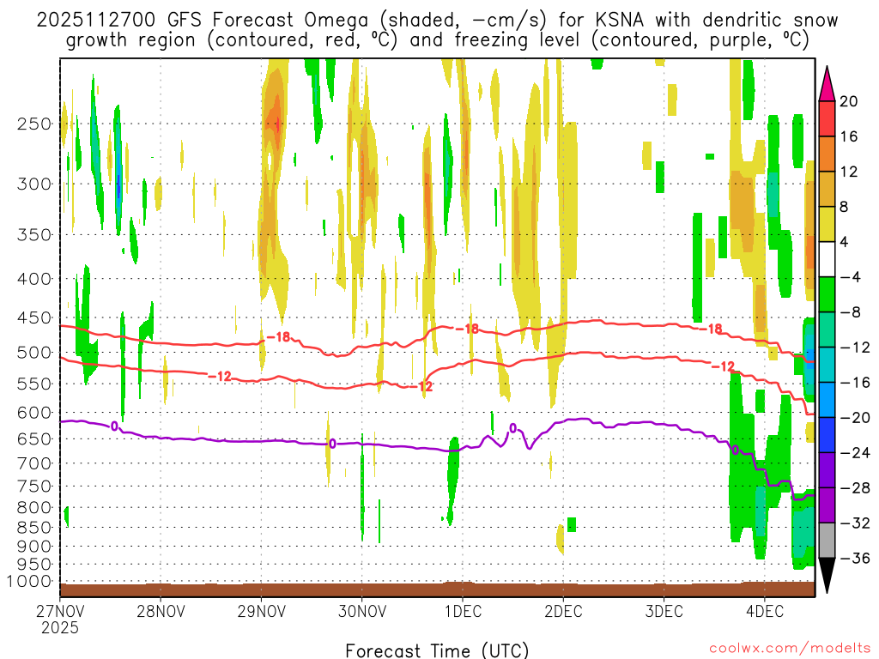The width and height of the screenshot is (879, 659).
Task: Click the colorbar value label 20
Action: [849, 101]
